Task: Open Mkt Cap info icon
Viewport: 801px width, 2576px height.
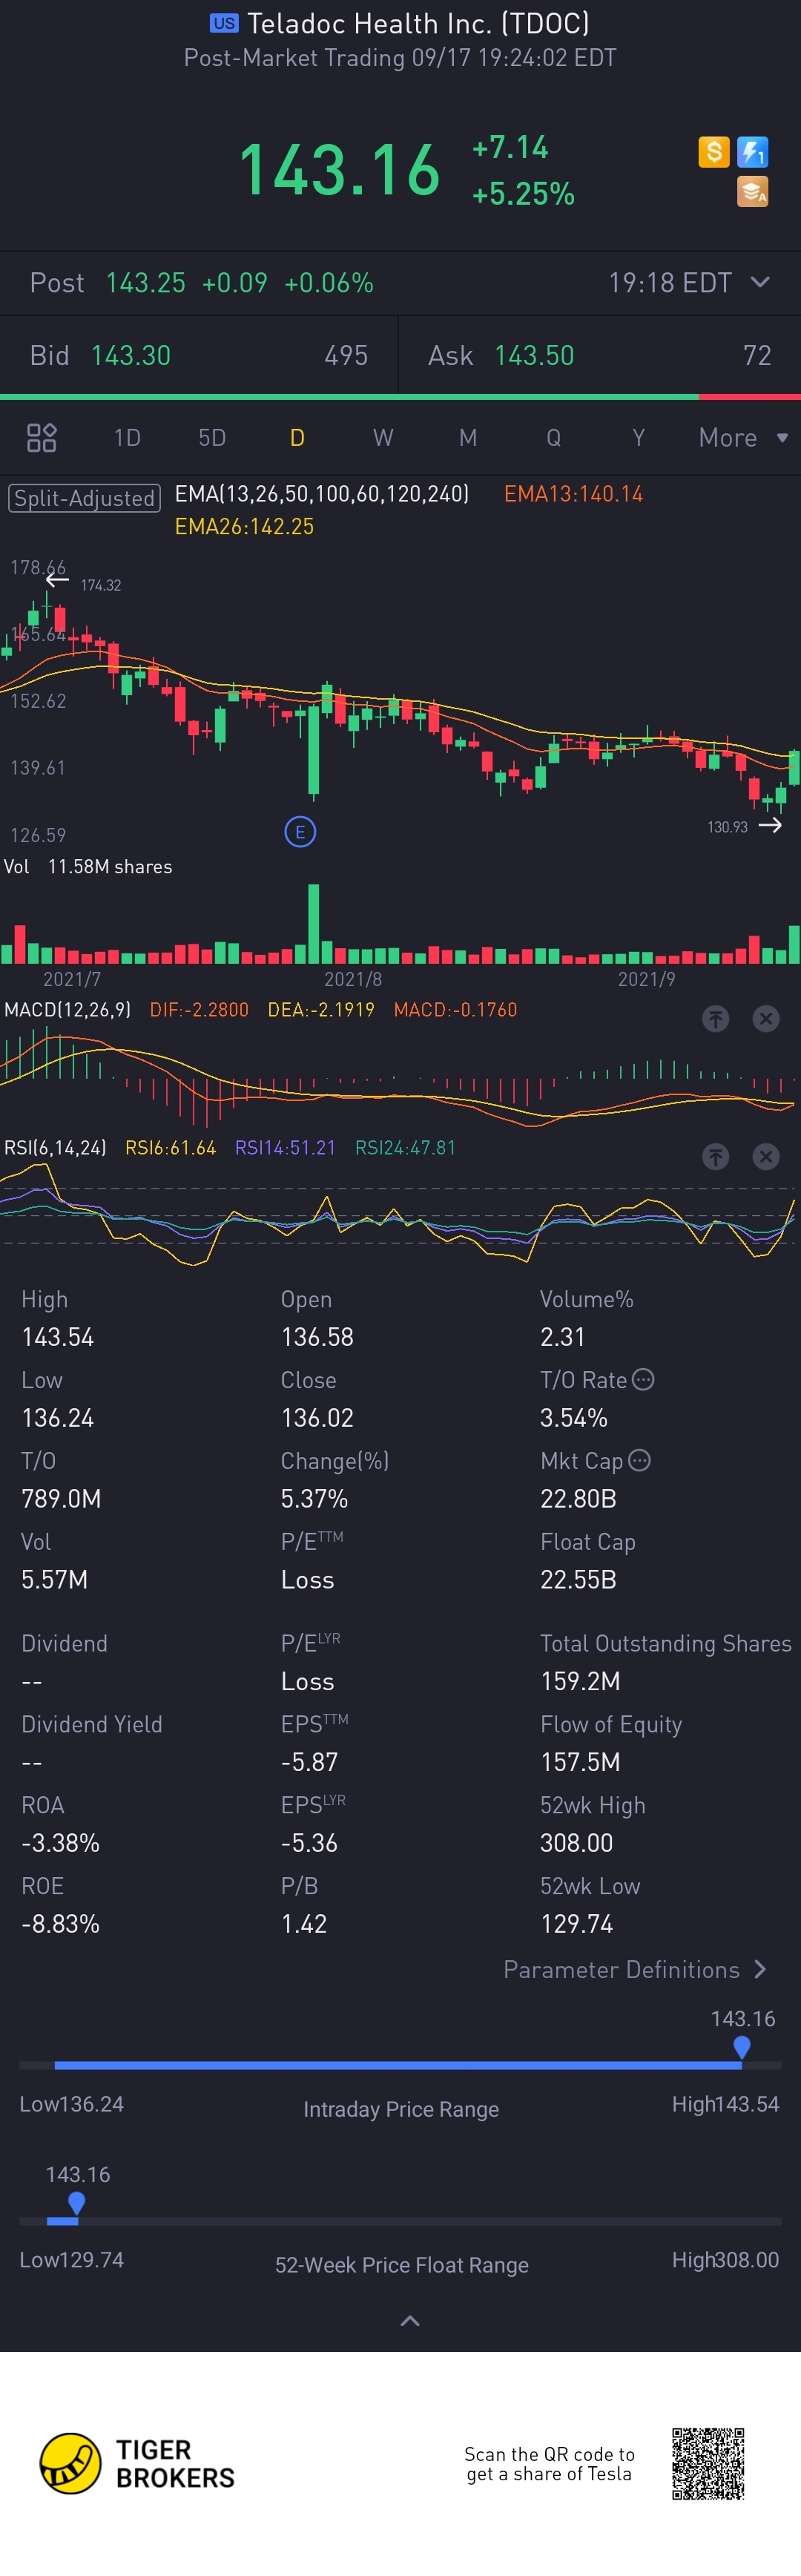Action: point(640,1460)
